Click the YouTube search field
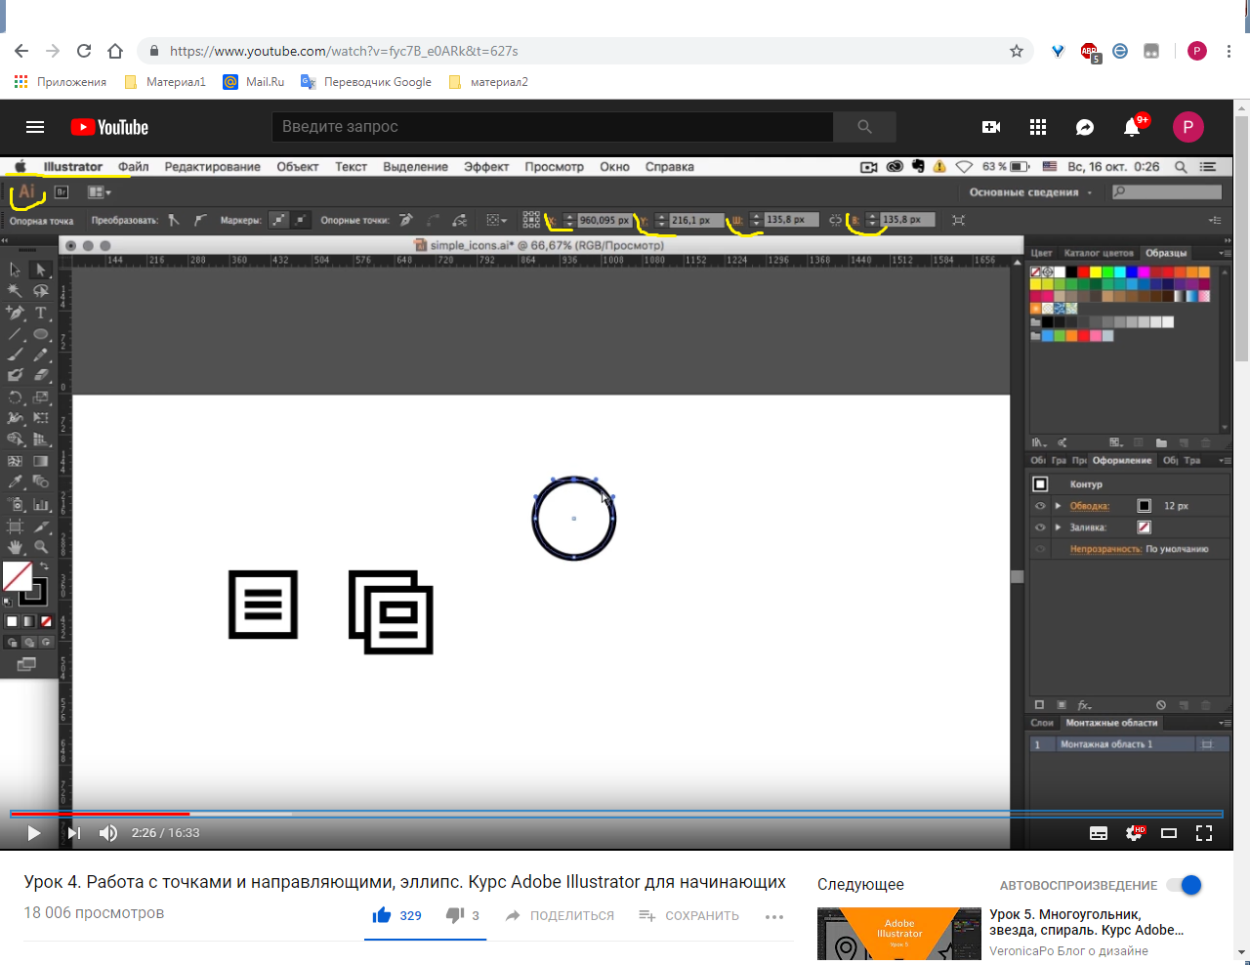1250x965 pixels. (x=552, y=127)
